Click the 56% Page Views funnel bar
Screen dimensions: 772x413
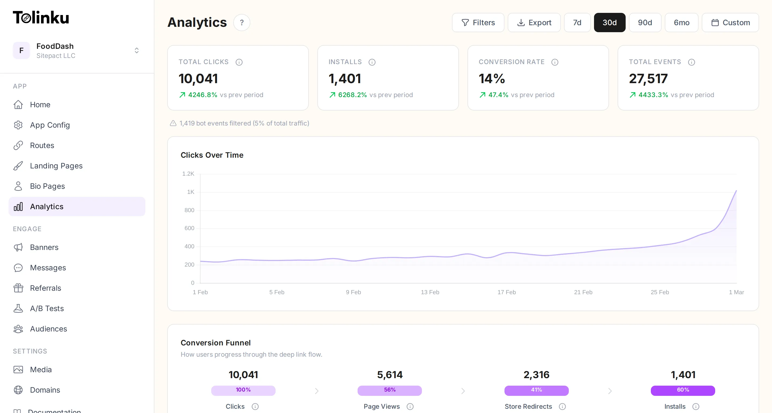tap(389, 390)
